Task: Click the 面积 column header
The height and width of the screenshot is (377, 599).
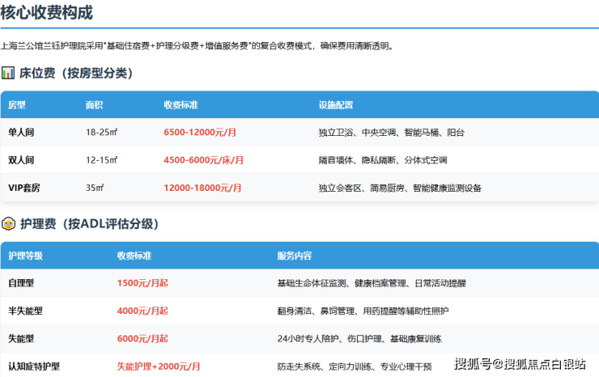Action: pyautogui.click(x=94, y=105)
